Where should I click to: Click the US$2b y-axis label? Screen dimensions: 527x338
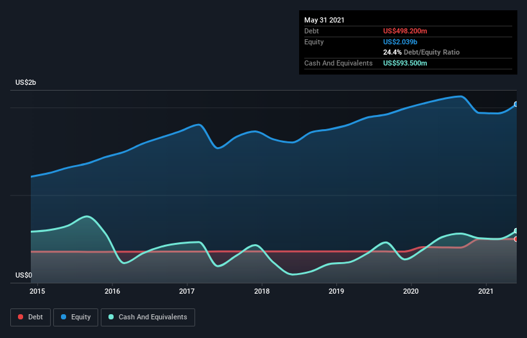[26, 82]
